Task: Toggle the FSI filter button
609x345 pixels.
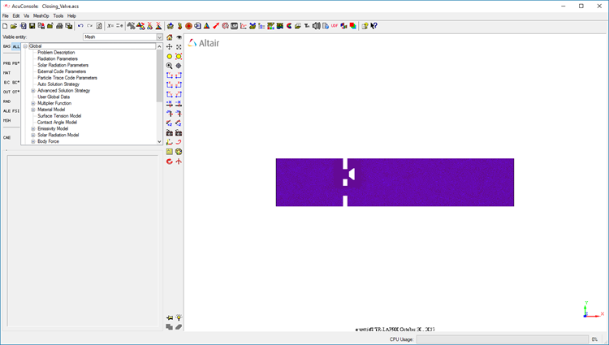Action: pos(16,110)
